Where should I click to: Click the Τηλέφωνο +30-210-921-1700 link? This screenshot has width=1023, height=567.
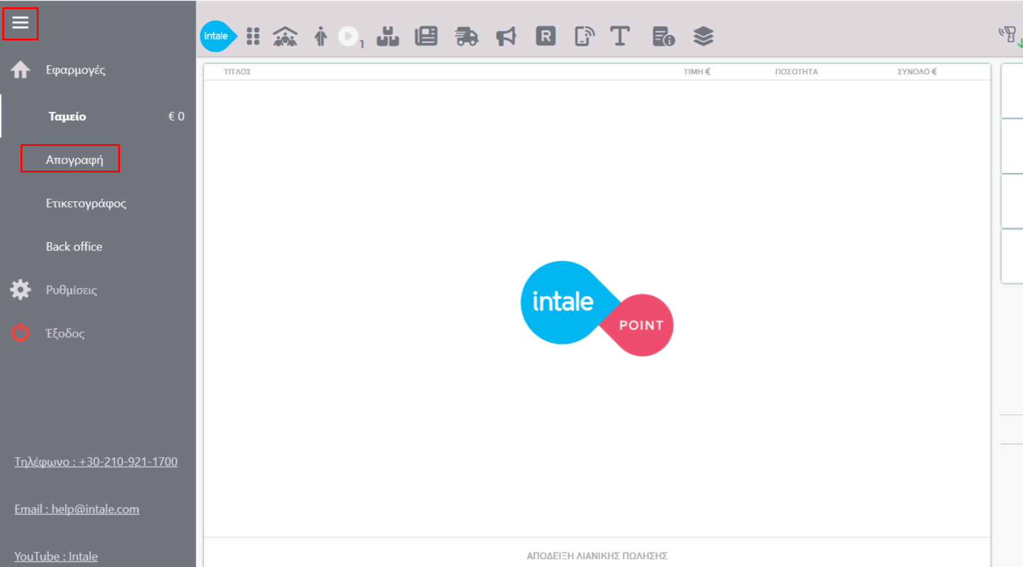coord(96,462)
